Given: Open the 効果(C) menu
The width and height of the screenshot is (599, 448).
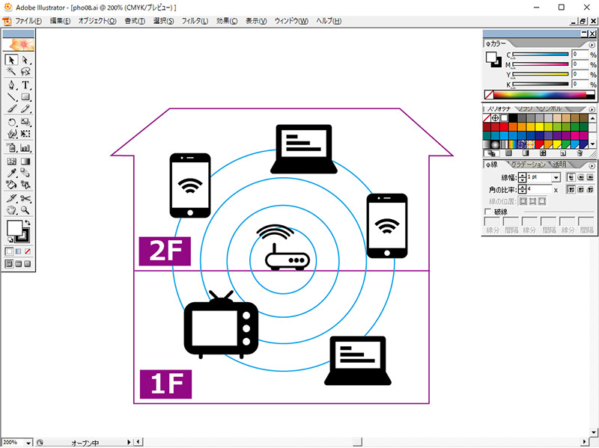Looking at the screenshot, I should [x=227, y=21].
